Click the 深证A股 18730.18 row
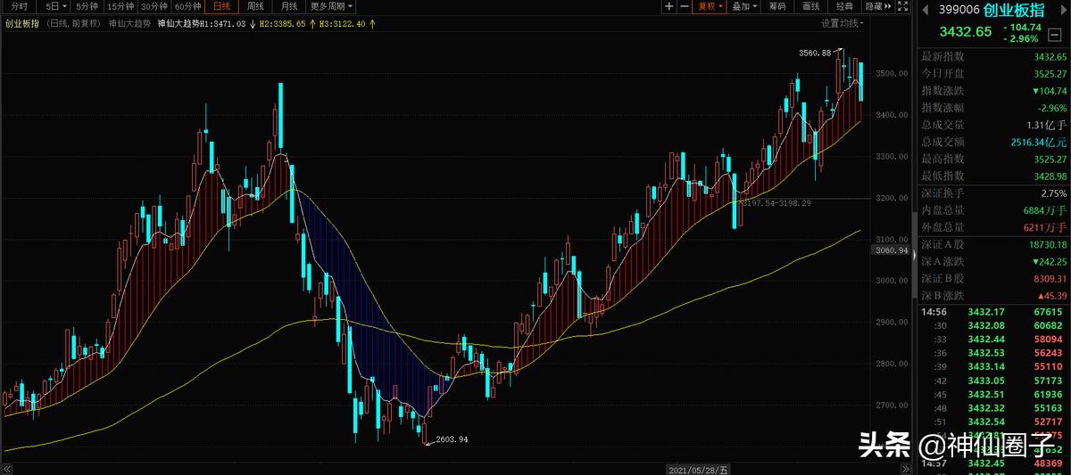The height and width of the screenshot is (475, 1071). pyautogui.click(x=993, y=244)
